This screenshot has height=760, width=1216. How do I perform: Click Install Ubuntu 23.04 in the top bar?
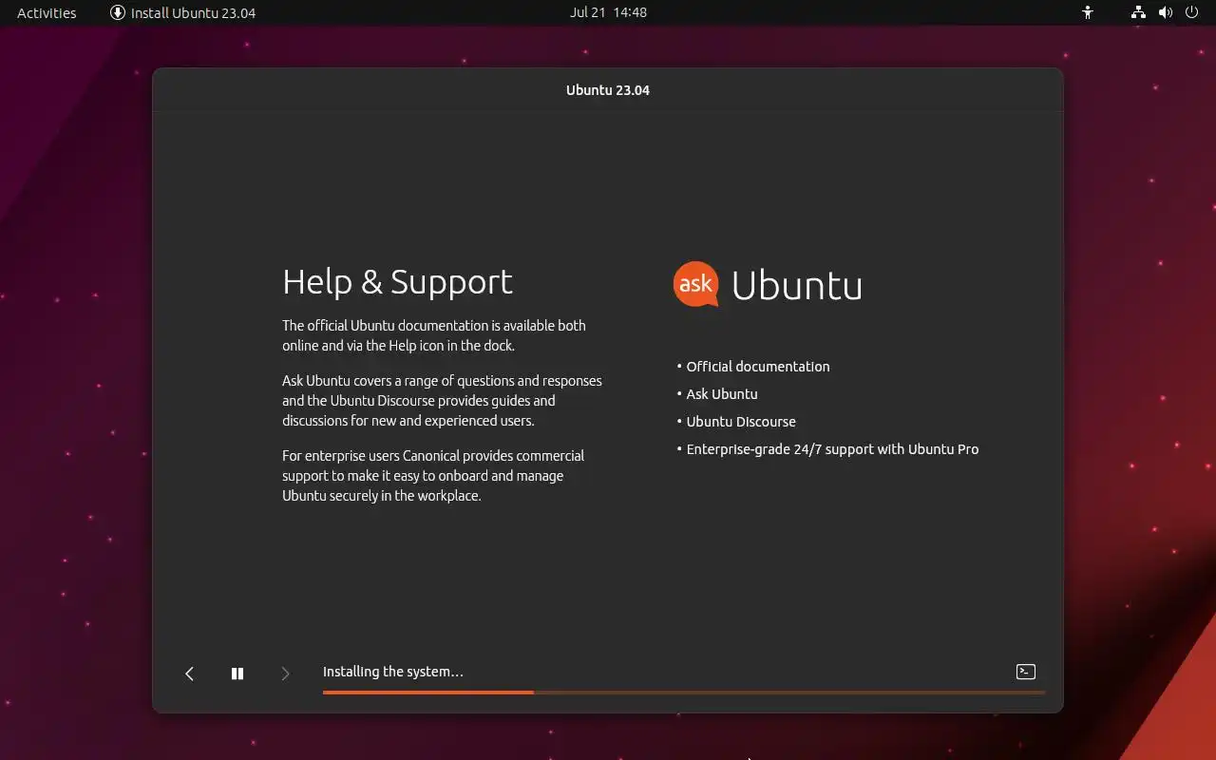point(182,12)
